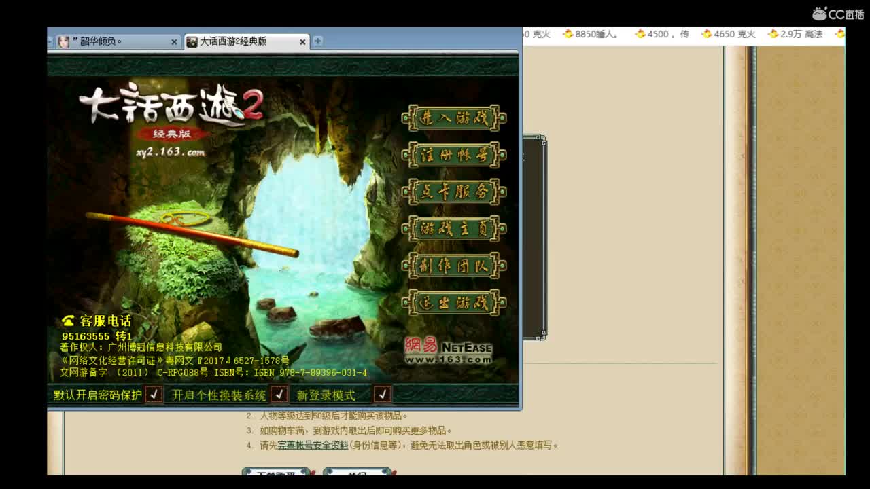This screenshot has width=870, height=489.
Task: Click the game icon on the 大话西游2经典版 tab
Action: [x=192, y=41]
